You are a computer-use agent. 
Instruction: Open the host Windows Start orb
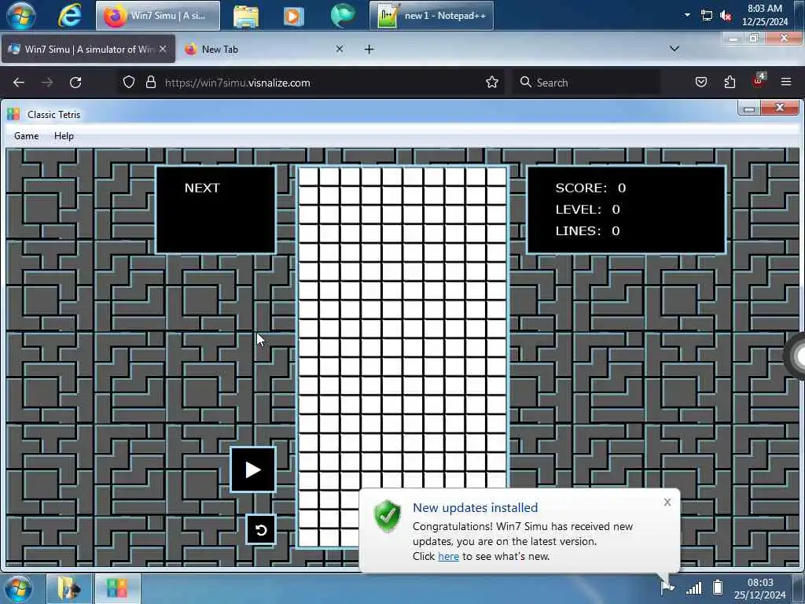pyautogui.click(x=21, y=16)
